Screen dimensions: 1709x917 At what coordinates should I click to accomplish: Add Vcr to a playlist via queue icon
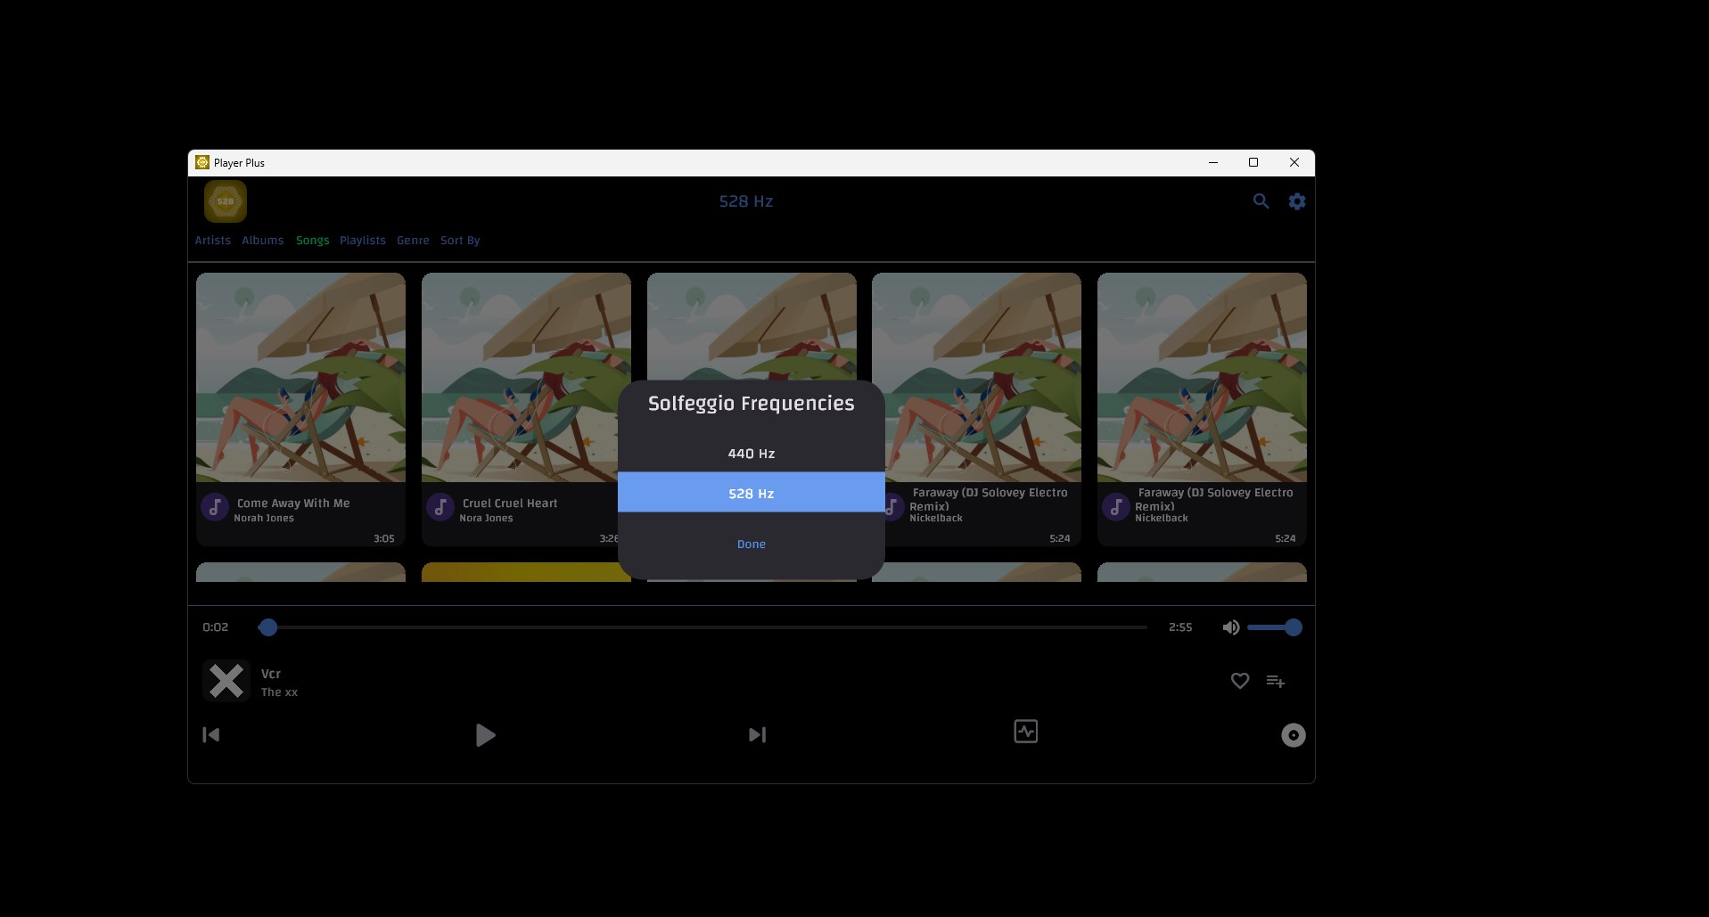tap(1276, 681)
